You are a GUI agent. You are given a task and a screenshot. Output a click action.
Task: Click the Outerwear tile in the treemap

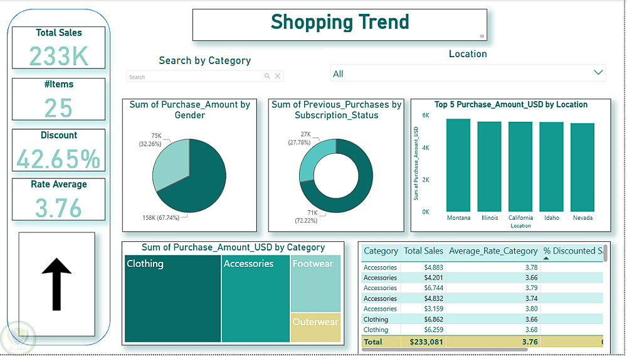(x=315, y=328)
